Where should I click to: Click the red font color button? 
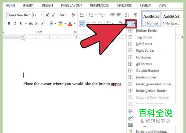(70, 23)
